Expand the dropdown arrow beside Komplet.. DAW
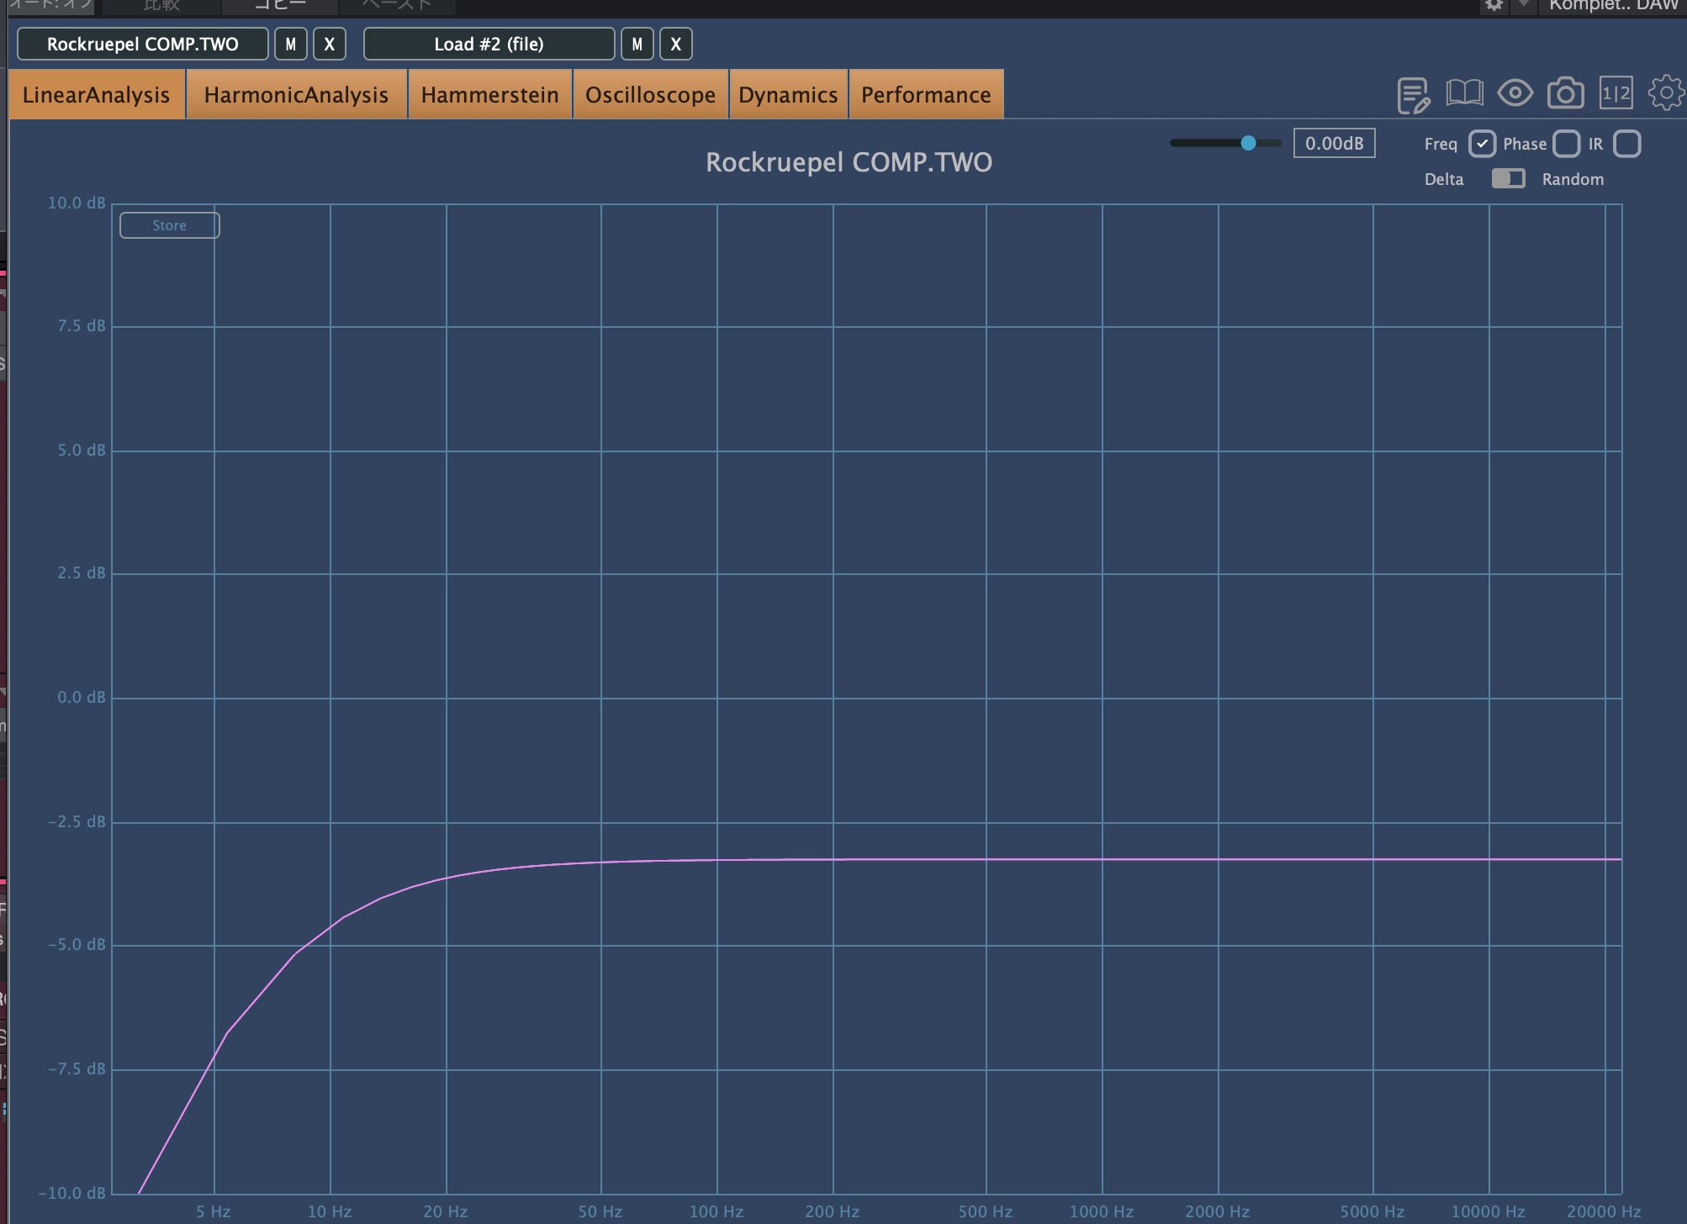Viewport: 1687px width, 1224px height. (1523, 5)
